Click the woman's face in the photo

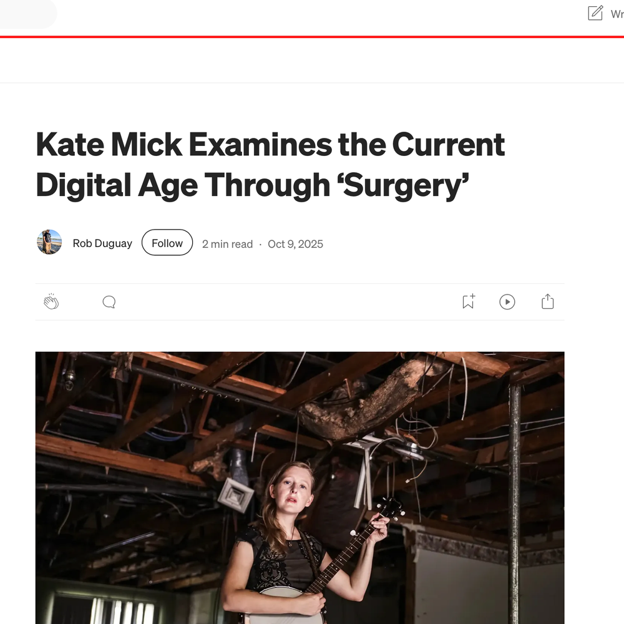pos(291,492)
